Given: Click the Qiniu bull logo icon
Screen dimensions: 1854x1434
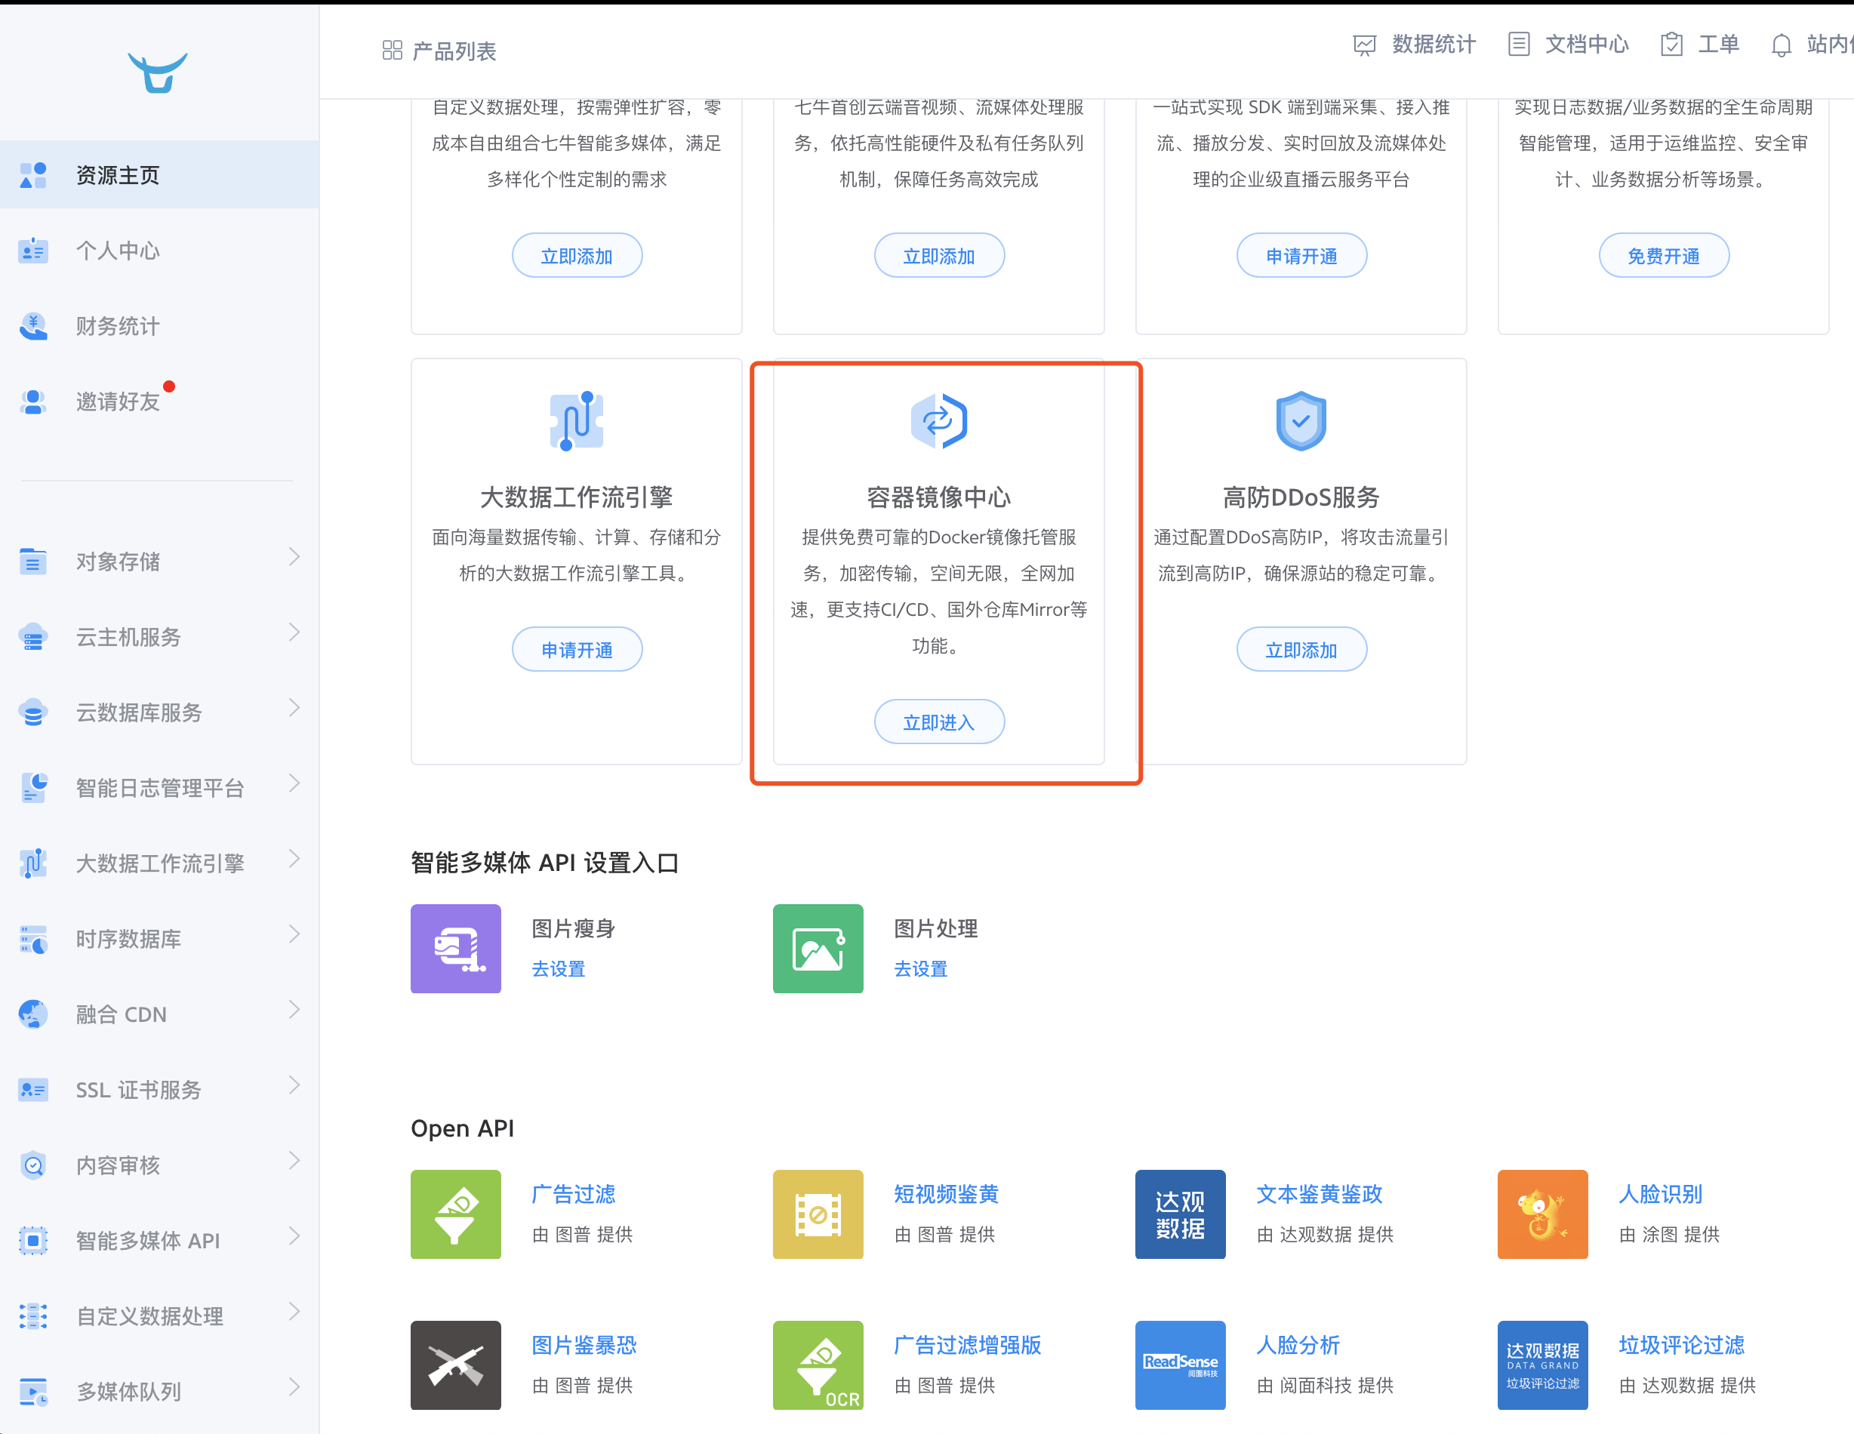Looking at the screenshot, I should tap(158, 73).
